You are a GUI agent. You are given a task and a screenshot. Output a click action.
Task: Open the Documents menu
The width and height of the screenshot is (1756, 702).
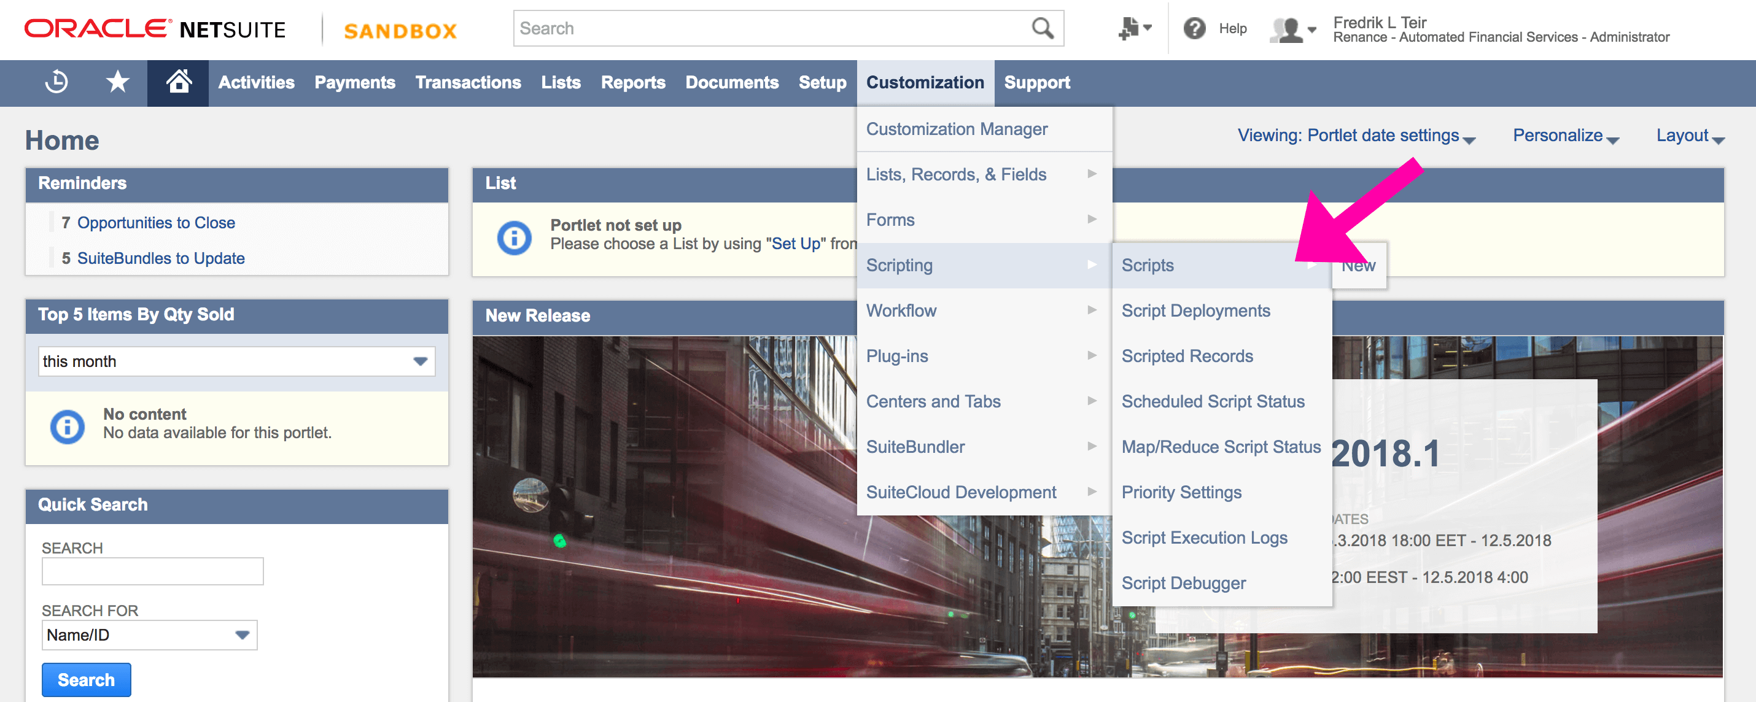click(732, 82)
